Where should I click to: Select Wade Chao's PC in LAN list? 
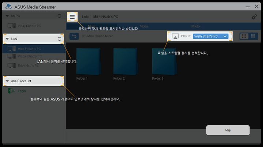(34, 56)
